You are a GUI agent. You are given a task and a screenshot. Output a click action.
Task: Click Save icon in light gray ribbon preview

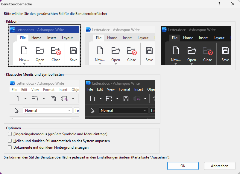point(149,50)
